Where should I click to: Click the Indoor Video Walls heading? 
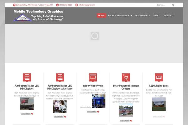(93, 86)
